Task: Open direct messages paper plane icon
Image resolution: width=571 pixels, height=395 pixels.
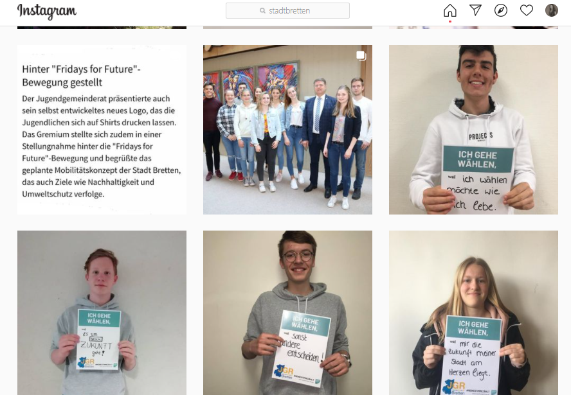Action: pos(475,10)
